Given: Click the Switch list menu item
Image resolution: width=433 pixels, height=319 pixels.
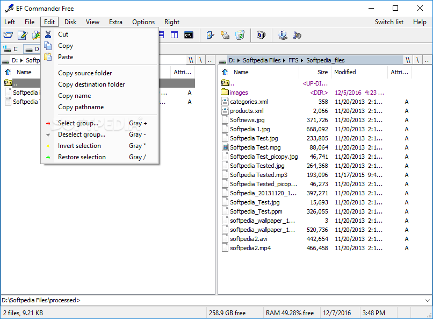Looking at the screenshot, I should (x=389, y=22).
